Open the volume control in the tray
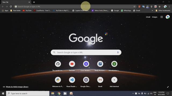Image resolution: width=172 pixels, height=96 pixels. pos(151,93)
